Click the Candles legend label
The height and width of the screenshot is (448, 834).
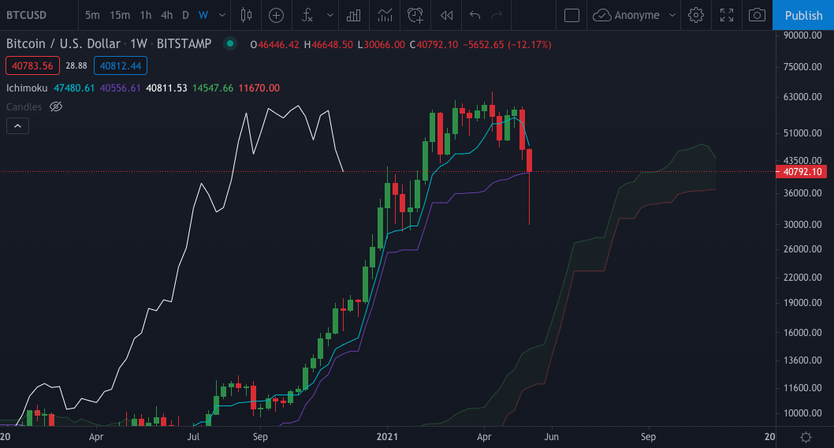click(24, 107)
